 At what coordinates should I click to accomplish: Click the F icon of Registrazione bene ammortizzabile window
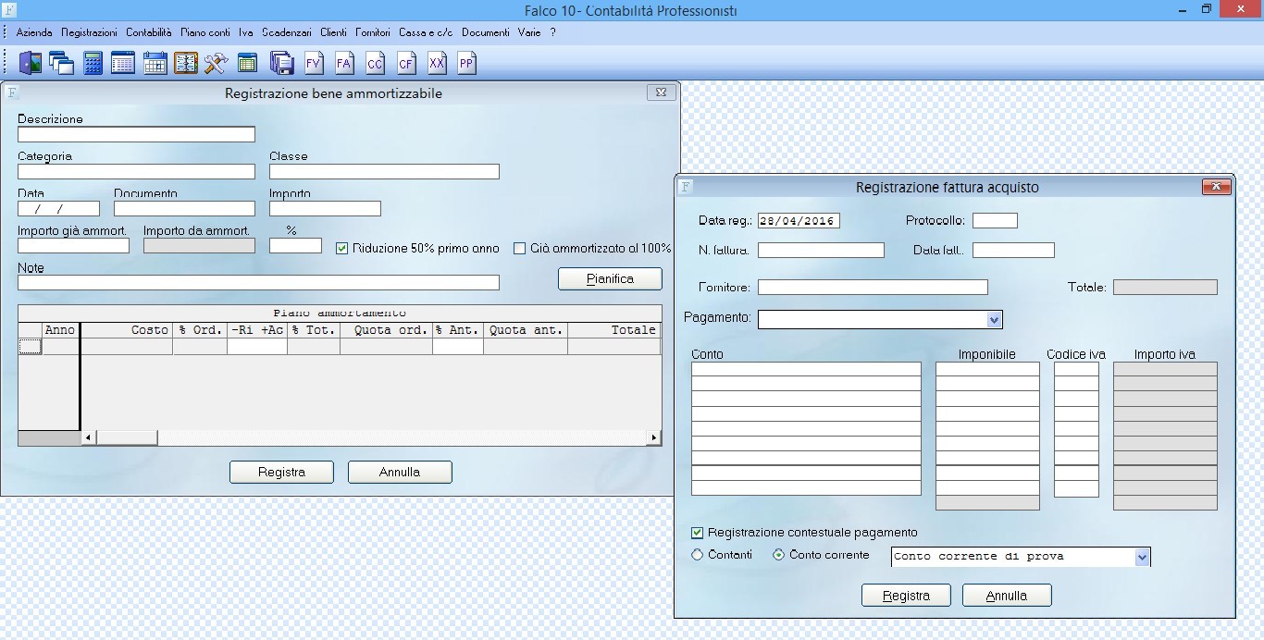click(x=12, y=92)
